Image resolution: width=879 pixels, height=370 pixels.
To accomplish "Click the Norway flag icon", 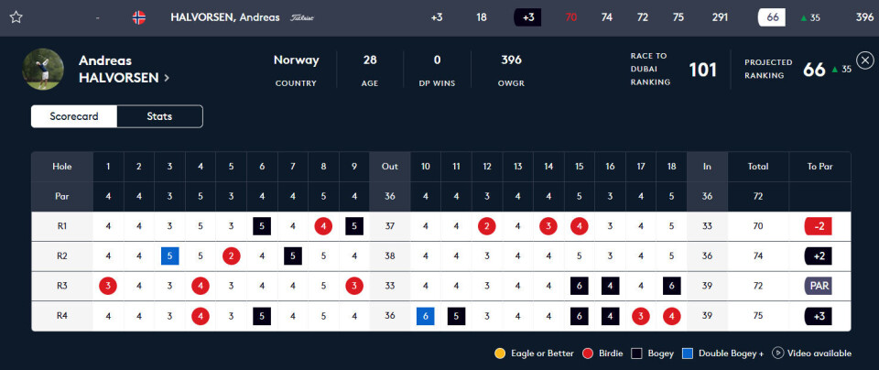I will 139,17.
